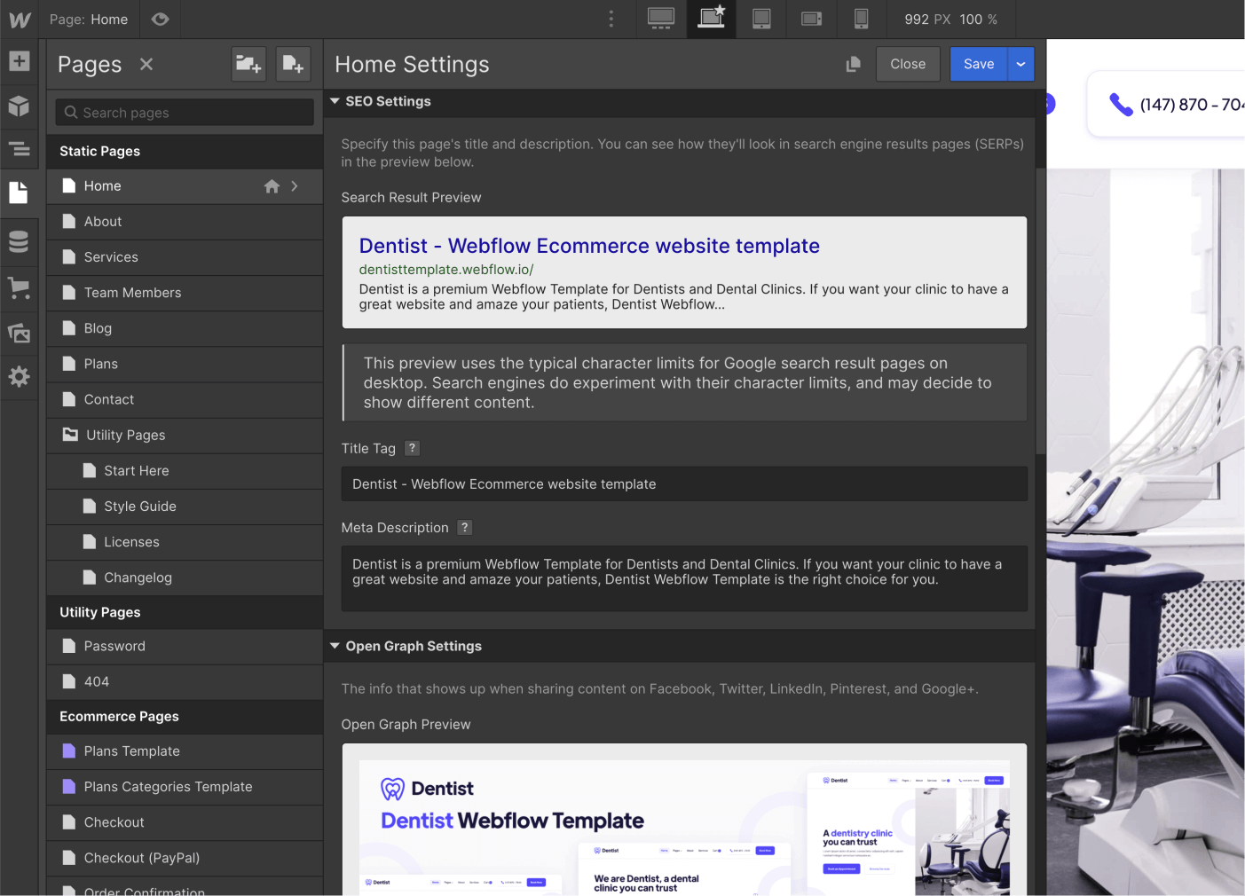This screenshot has height=896, width=1245.
Task: Click the duplicate page settings icon
Action: point(853,64)
